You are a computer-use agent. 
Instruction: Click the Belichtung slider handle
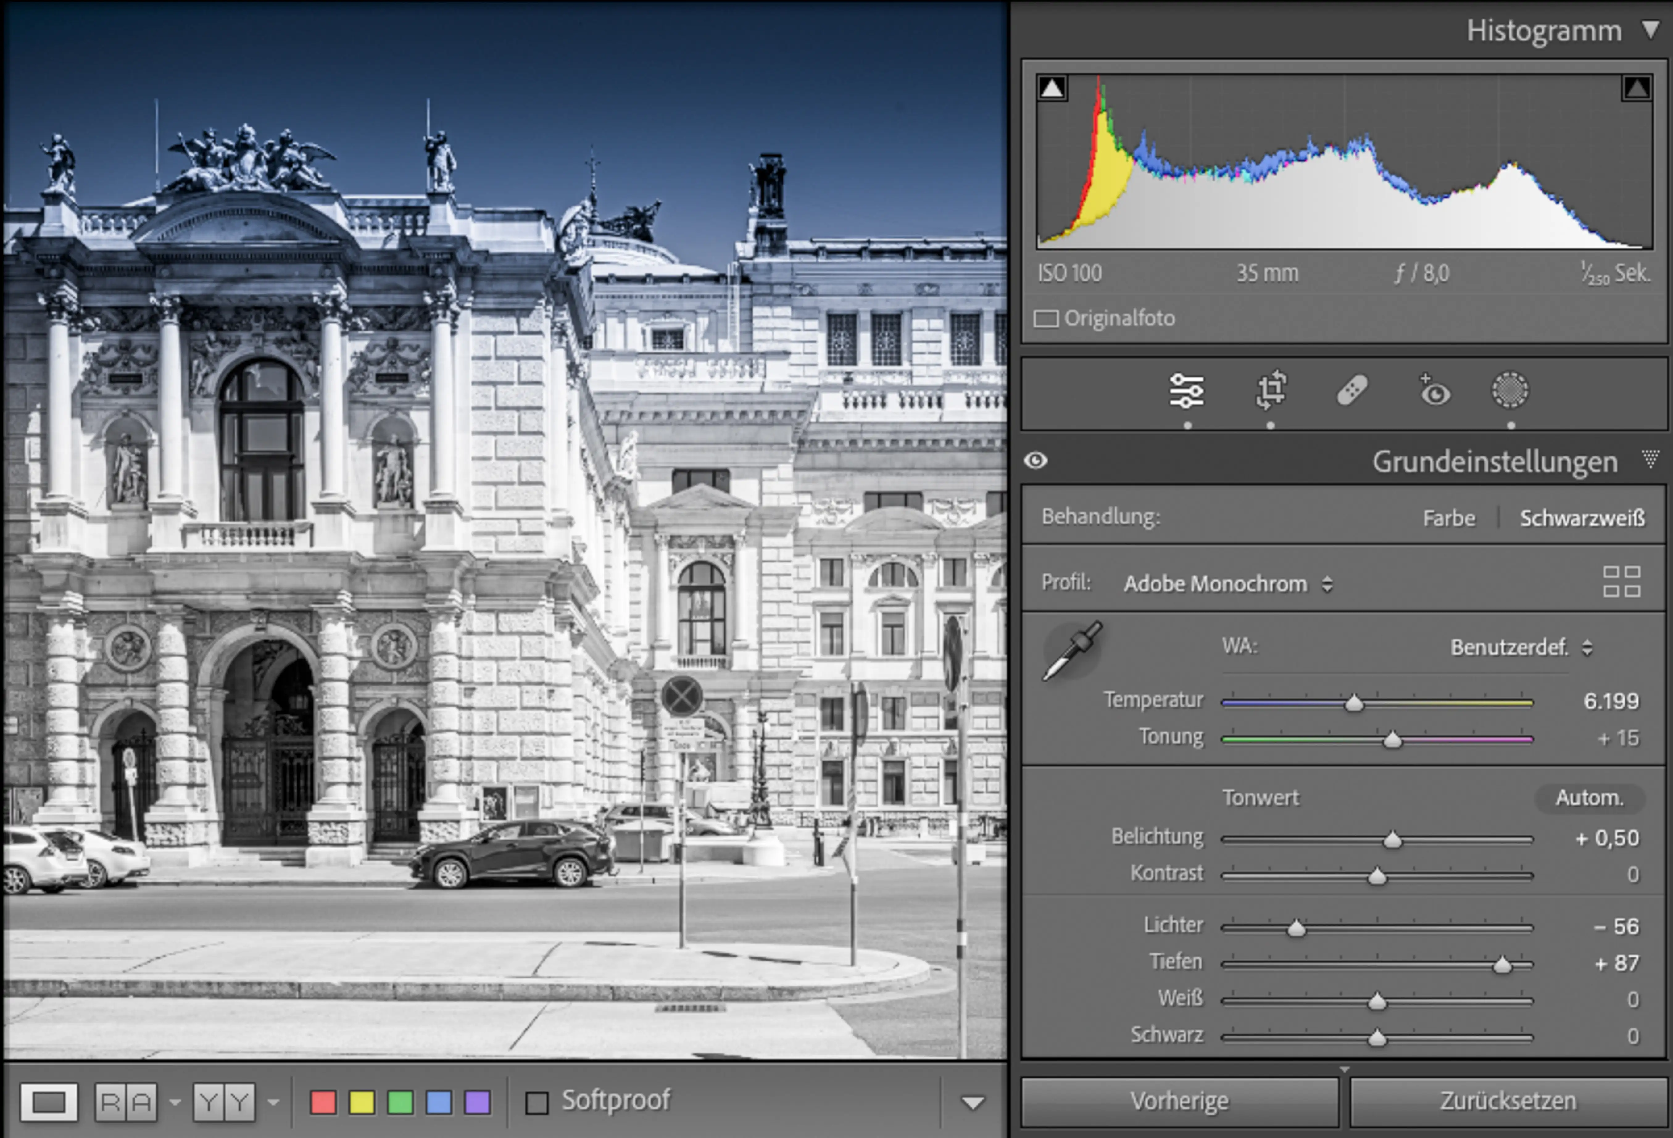click(x=1392, y=840)
